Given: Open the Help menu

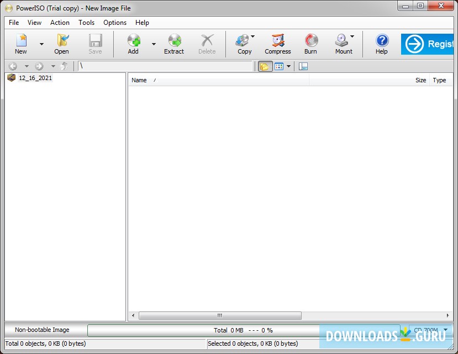Looking at the screenshot, I should point(142,23).
